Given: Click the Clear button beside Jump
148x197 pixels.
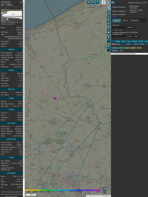Looking at the screenshot, I should pos(136,36).
